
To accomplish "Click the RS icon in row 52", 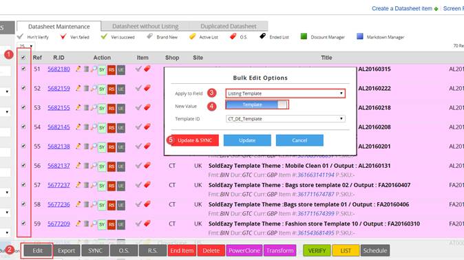I will tap(112, 89).
